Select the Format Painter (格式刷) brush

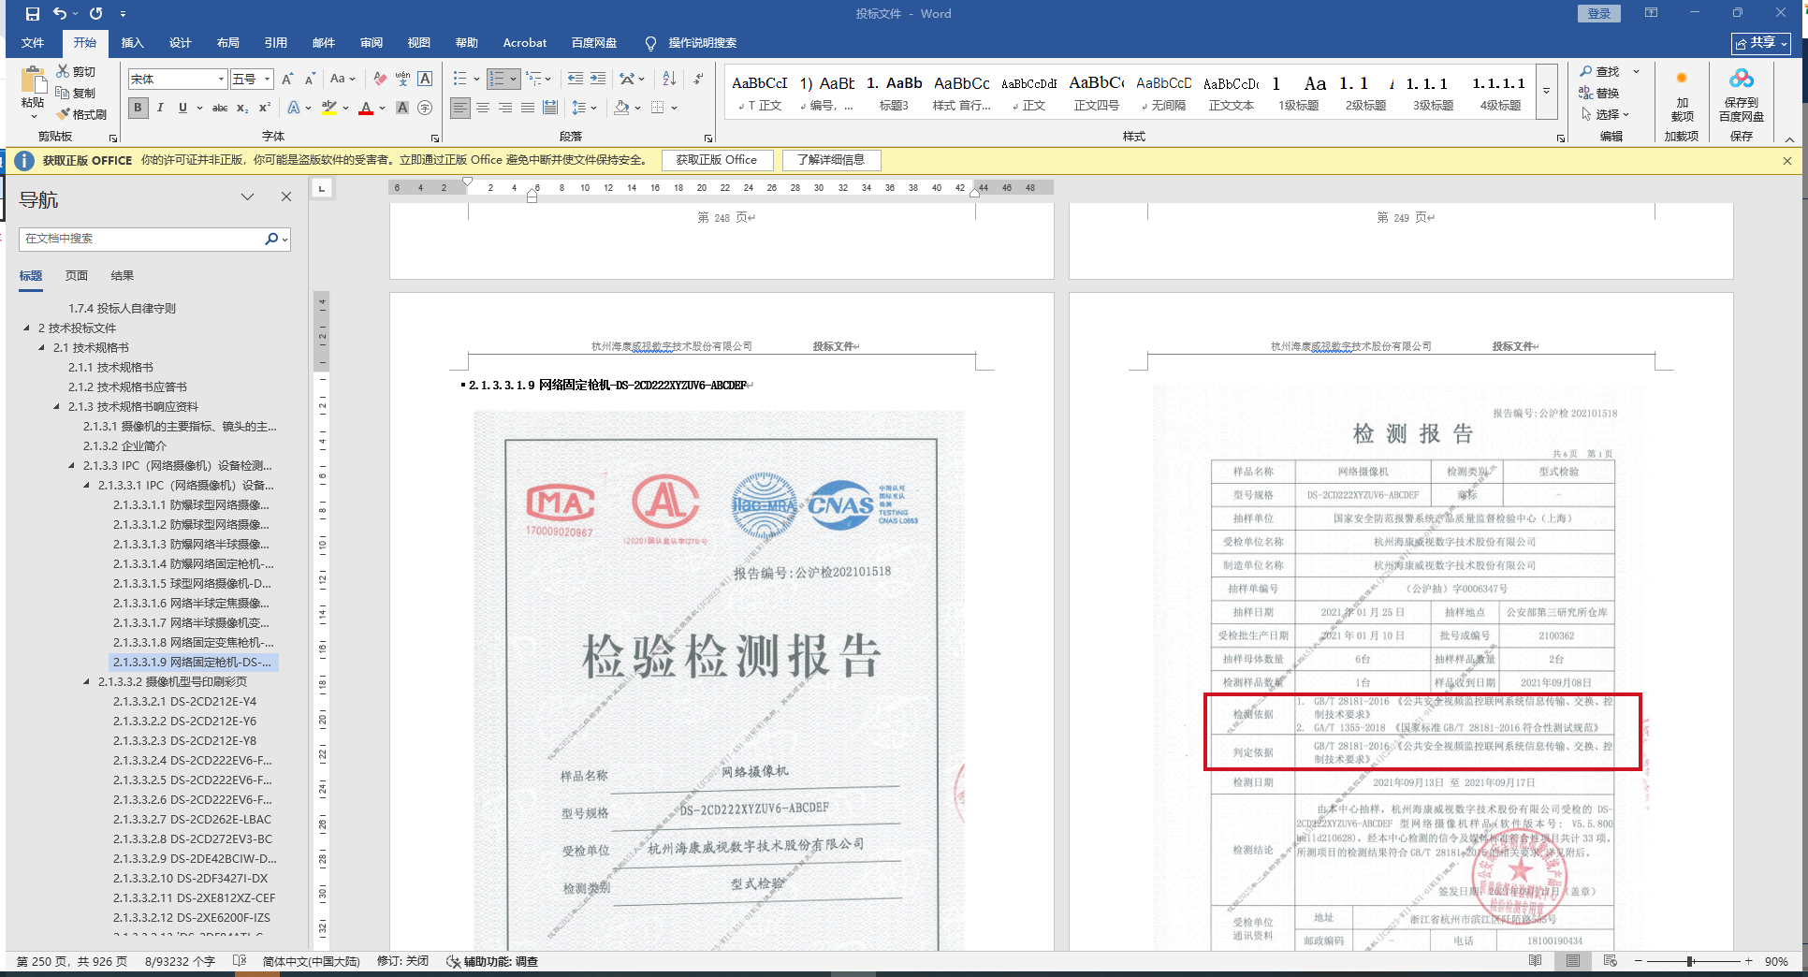pyautogui.click(x=63, y=114)
